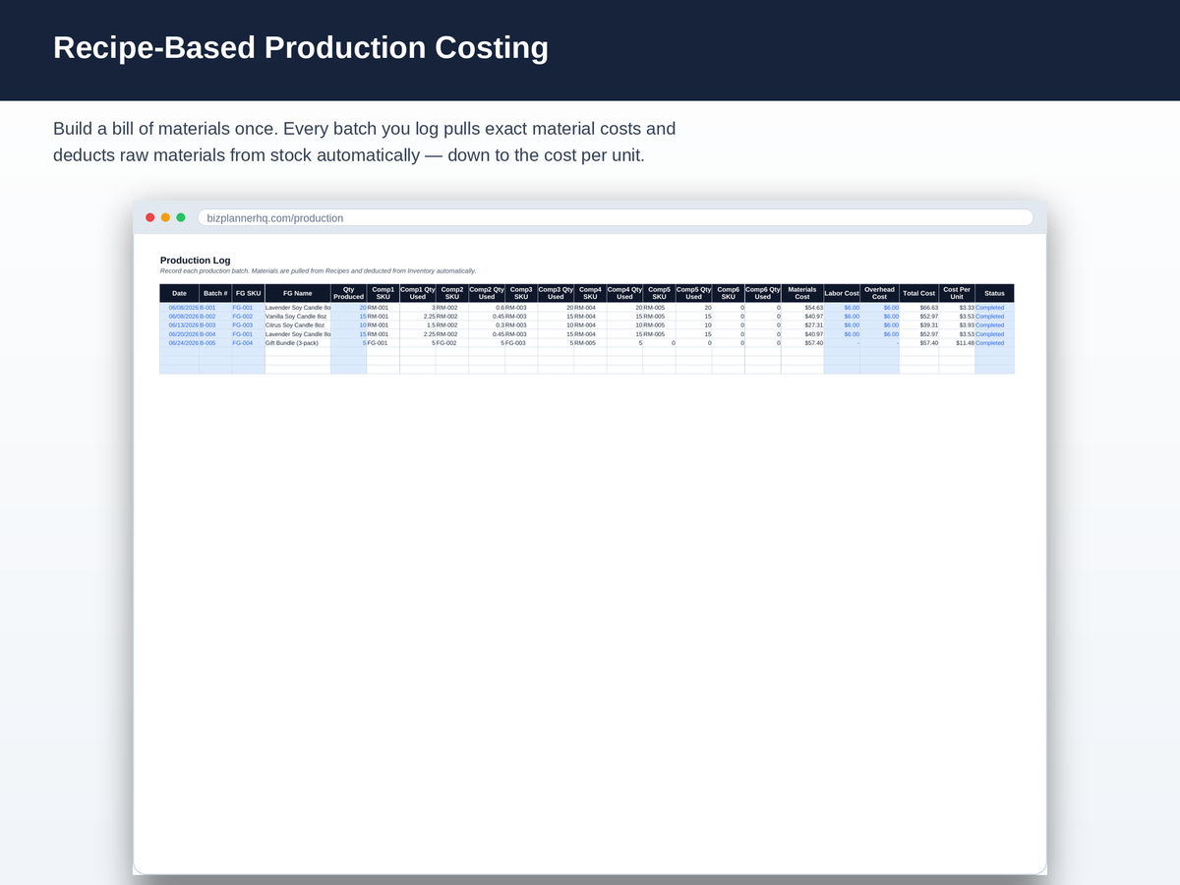
Task: Click batch number B-003 cell
Action: pyautogui.click(x=215, y=324)
